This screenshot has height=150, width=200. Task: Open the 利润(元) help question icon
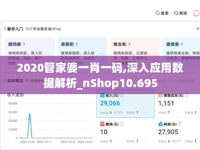coord(180,124)
